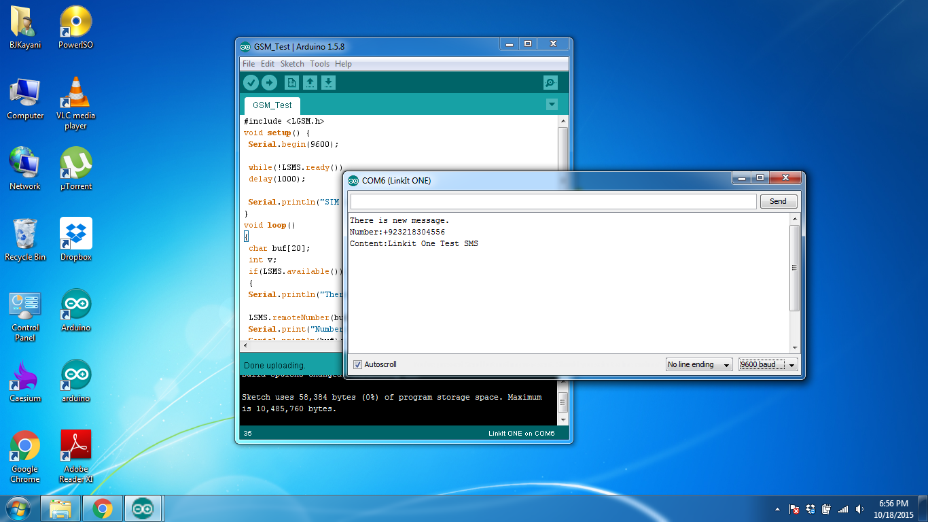This screenshot has width=928, height=522.
Task: Select the Control Panel desktop icon
Action: pos(25,316)
